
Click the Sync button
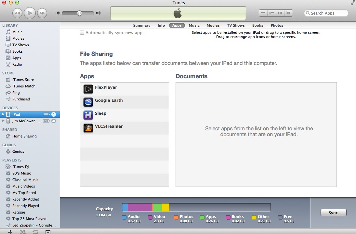[x=333, y=213]
